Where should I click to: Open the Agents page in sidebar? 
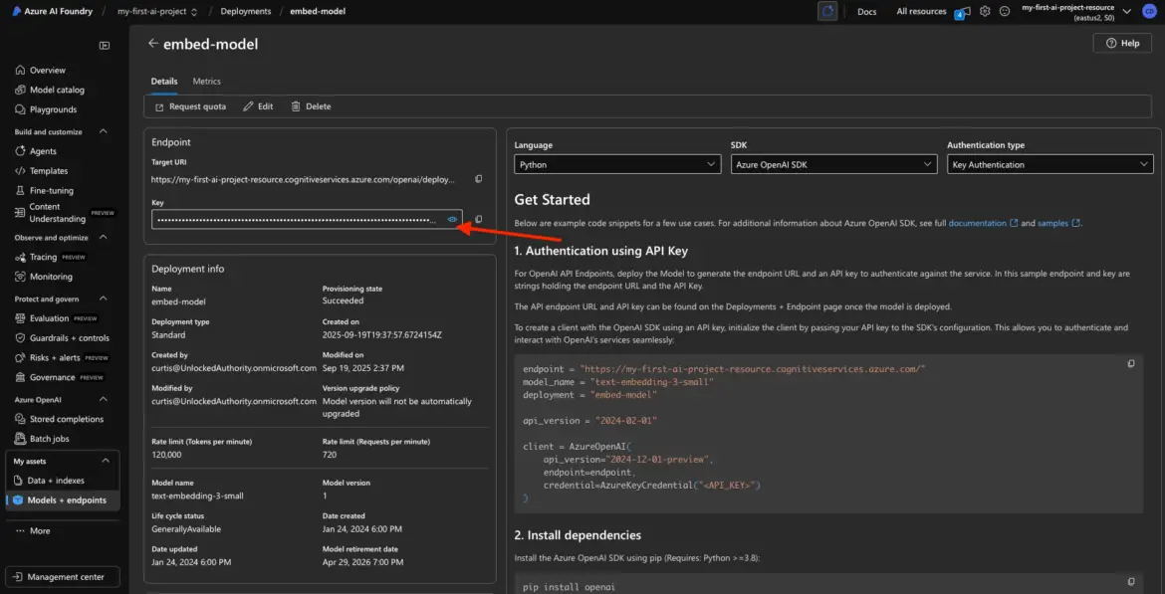(x=43, y=151)
